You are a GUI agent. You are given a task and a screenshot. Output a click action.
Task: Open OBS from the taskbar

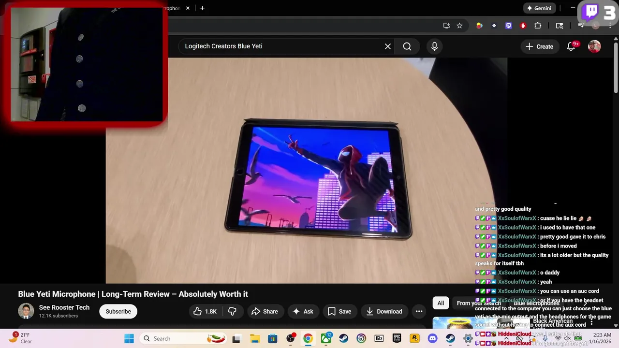coord(290,338)
